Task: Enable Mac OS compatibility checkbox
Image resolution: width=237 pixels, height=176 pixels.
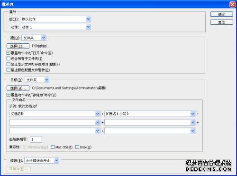Action: [x=53, y=147]
